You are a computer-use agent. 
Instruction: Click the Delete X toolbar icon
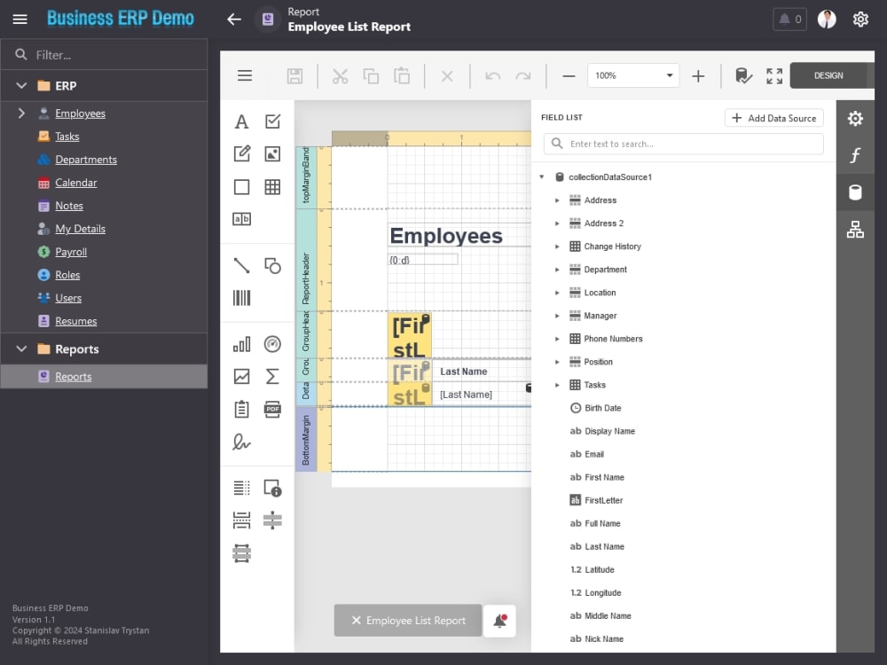[447, 75]
